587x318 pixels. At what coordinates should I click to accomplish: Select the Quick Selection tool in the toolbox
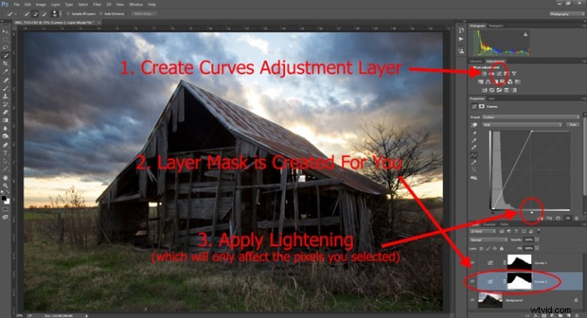click(x=5, y=56)
